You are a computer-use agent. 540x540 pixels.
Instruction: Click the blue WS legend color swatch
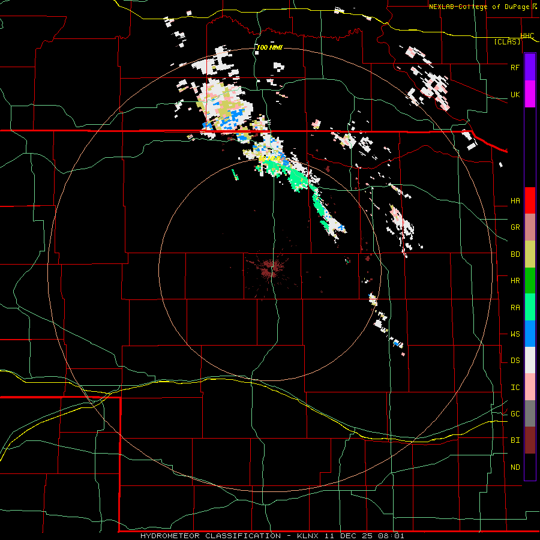point(530,334)
